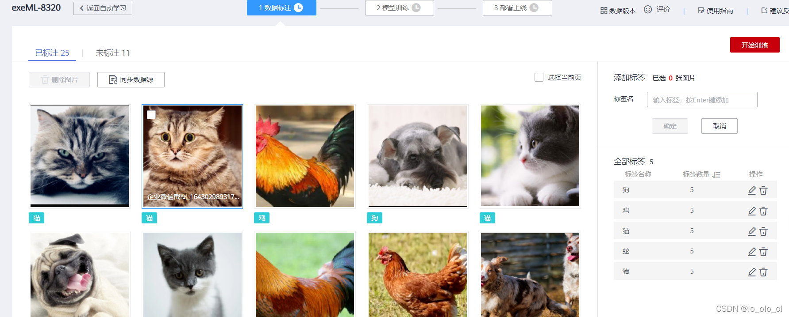789x317 pixels.
Task: Select the schnauzer dog image
Action: coord(418,156)
